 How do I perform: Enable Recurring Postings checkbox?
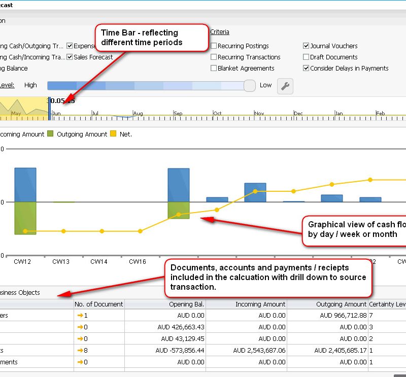click(214, 46)
